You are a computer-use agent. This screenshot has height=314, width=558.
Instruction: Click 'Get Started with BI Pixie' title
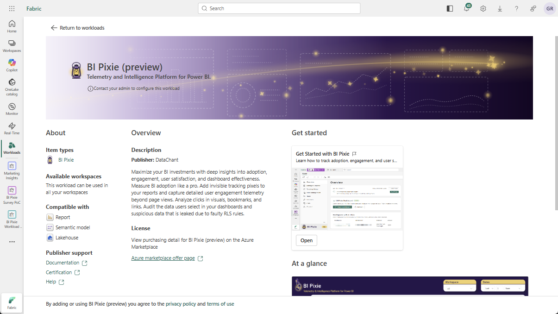(x=322, y=154)
